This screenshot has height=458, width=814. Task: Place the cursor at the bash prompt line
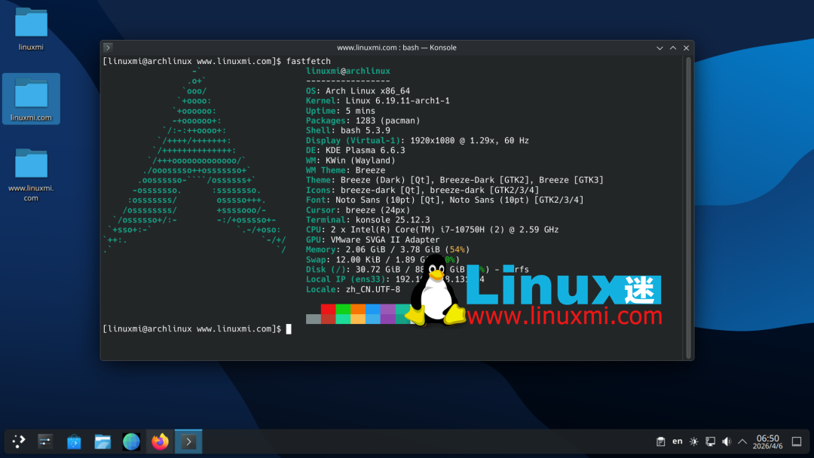(290, 329)
